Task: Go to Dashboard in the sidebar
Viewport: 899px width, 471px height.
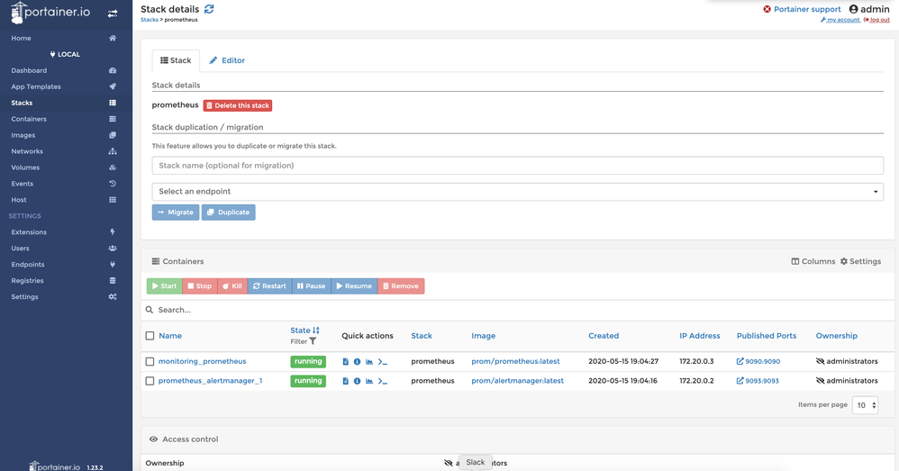Action: pos(29,70)
